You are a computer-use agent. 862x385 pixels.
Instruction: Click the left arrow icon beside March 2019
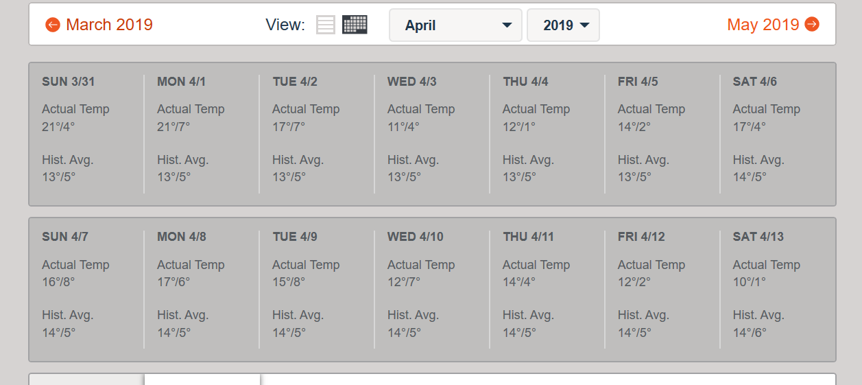[x=53, y=25]
